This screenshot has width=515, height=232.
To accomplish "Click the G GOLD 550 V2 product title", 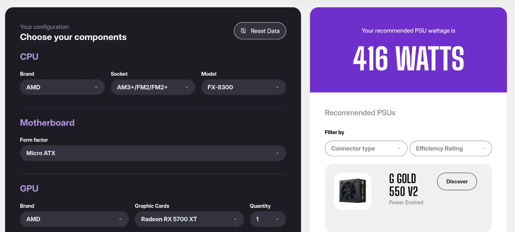I will pyautogui.click(x=403, y=185).
